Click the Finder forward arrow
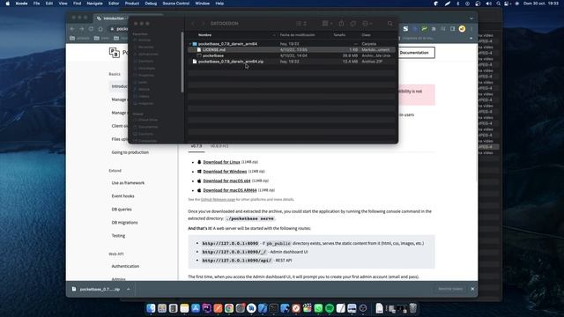Viewport: 564px width, 317px height. (x=204, y=24)
